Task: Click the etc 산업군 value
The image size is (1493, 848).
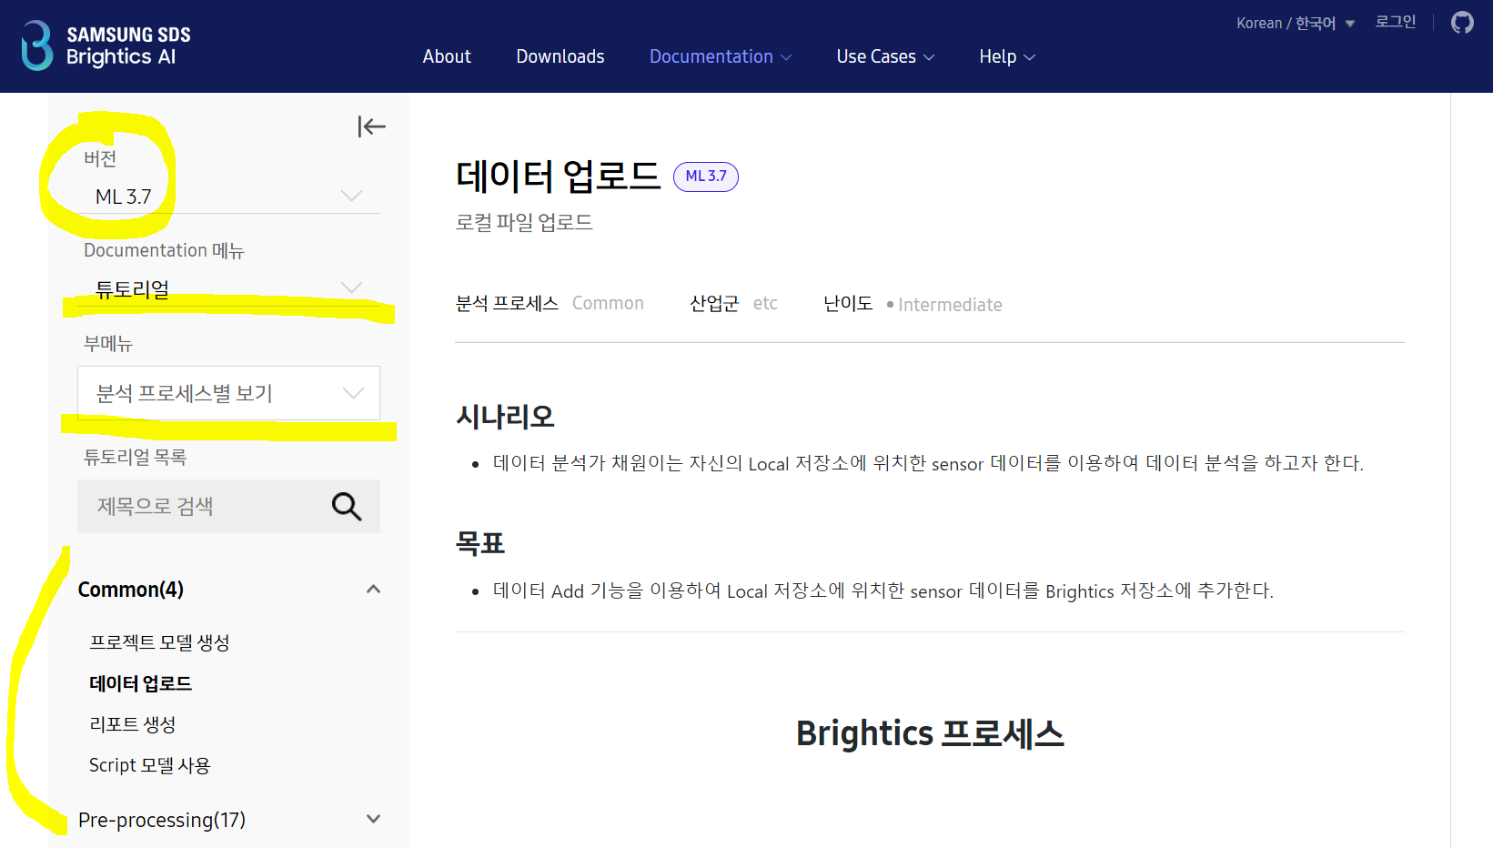Action: click(765, 303)
